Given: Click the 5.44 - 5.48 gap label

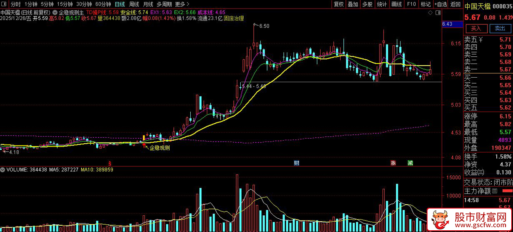Looking at the screenshot, I should point(254,86).
